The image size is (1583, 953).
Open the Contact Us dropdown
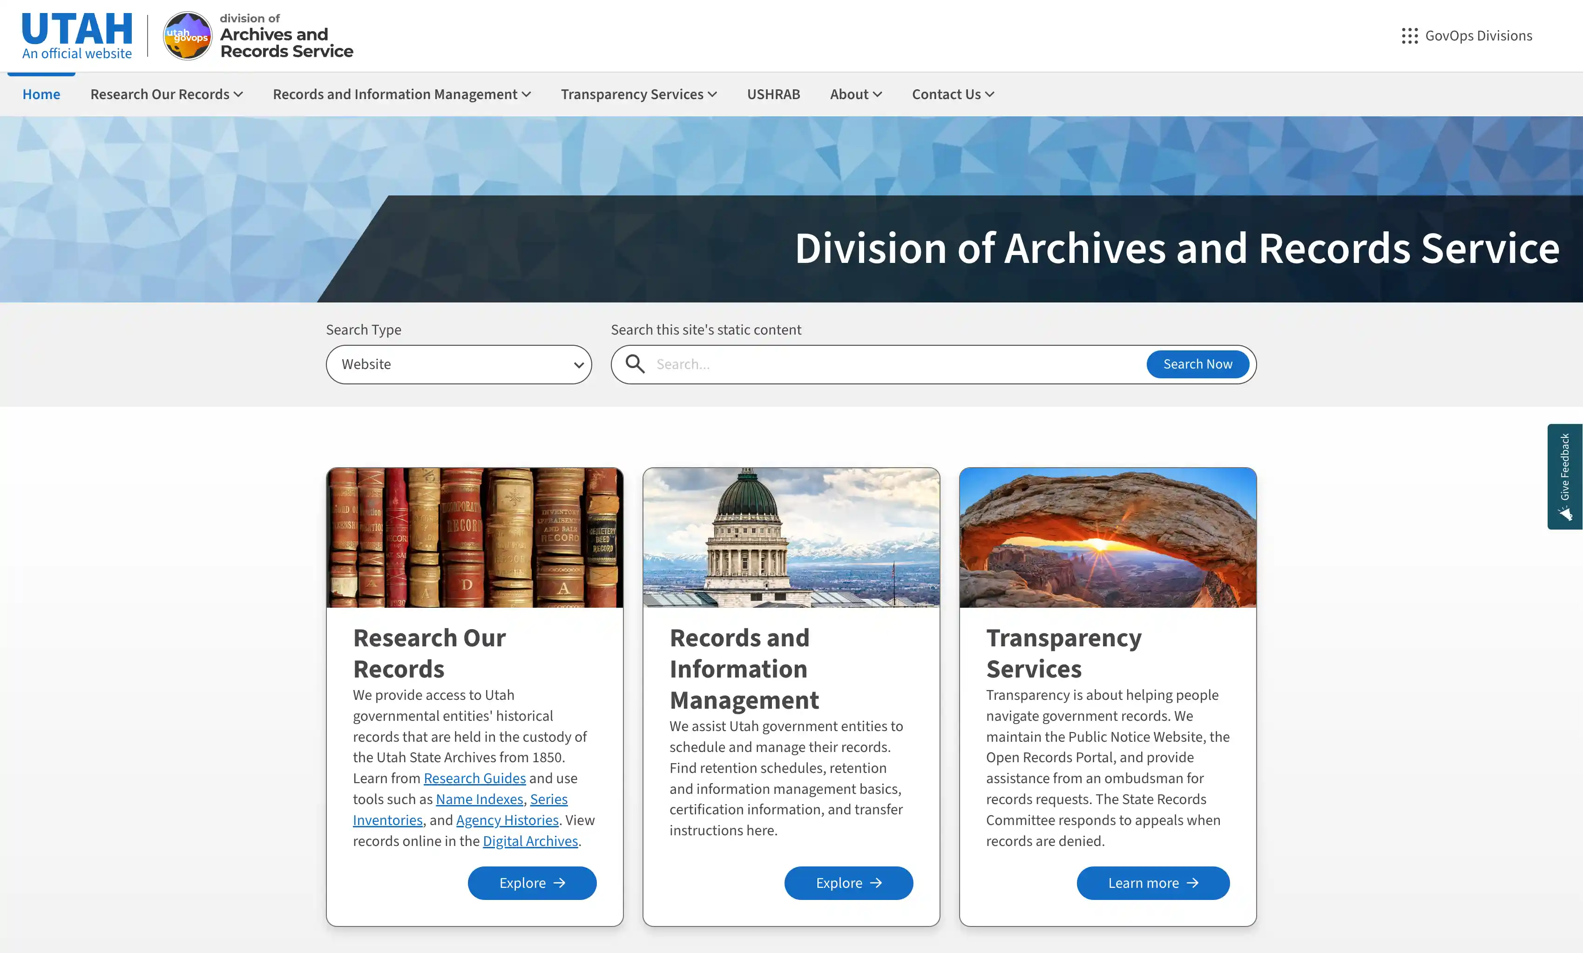click(x=953, y=94)
